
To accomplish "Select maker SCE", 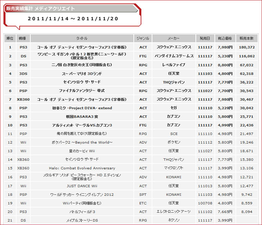I will tap(174, 134).
